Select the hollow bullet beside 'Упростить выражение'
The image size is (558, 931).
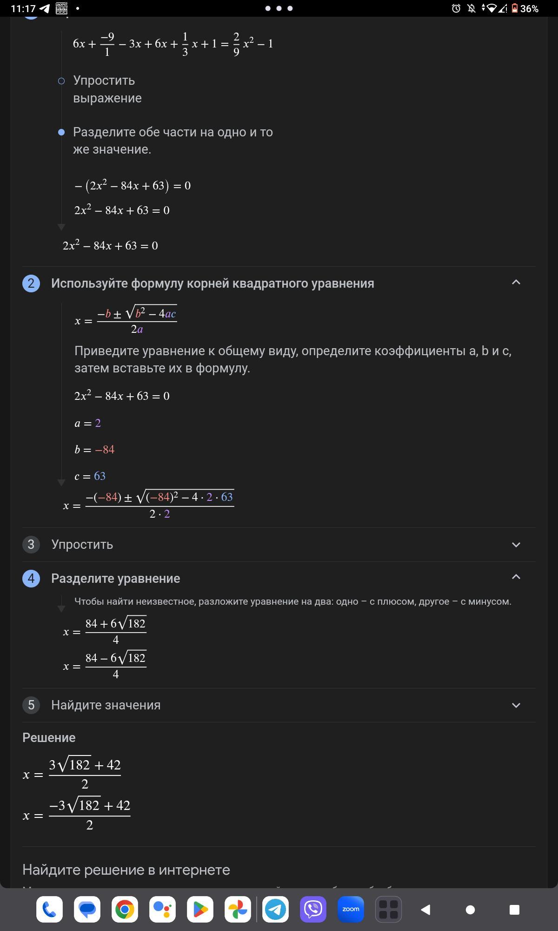(x=61, y=81)
